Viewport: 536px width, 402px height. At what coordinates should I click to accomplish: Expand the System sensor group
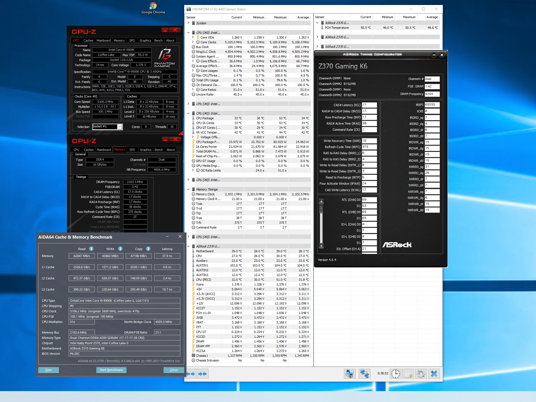coord(188,23)
